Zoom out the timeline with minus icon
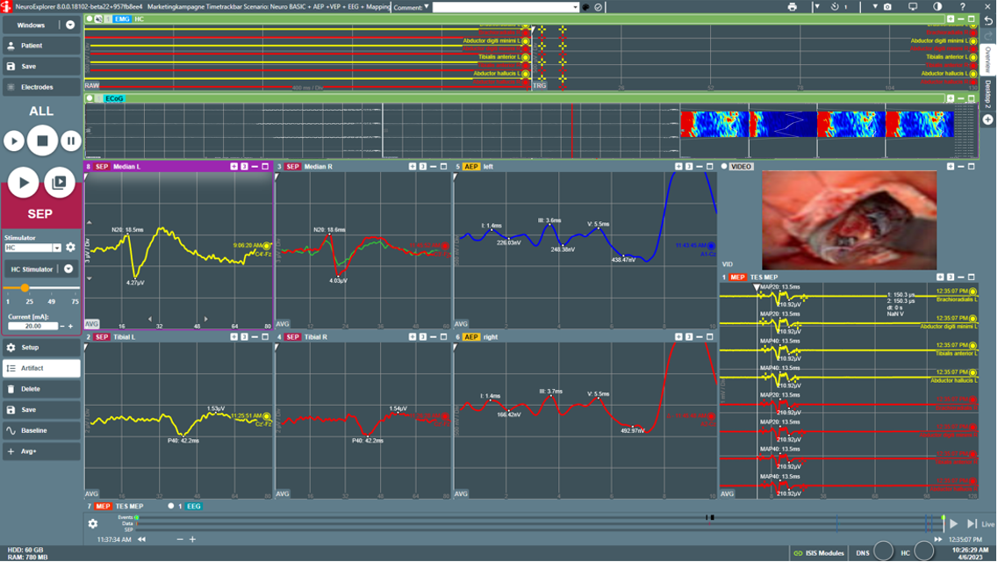Viewport: 998px width, 562px height. coord(179,540)
